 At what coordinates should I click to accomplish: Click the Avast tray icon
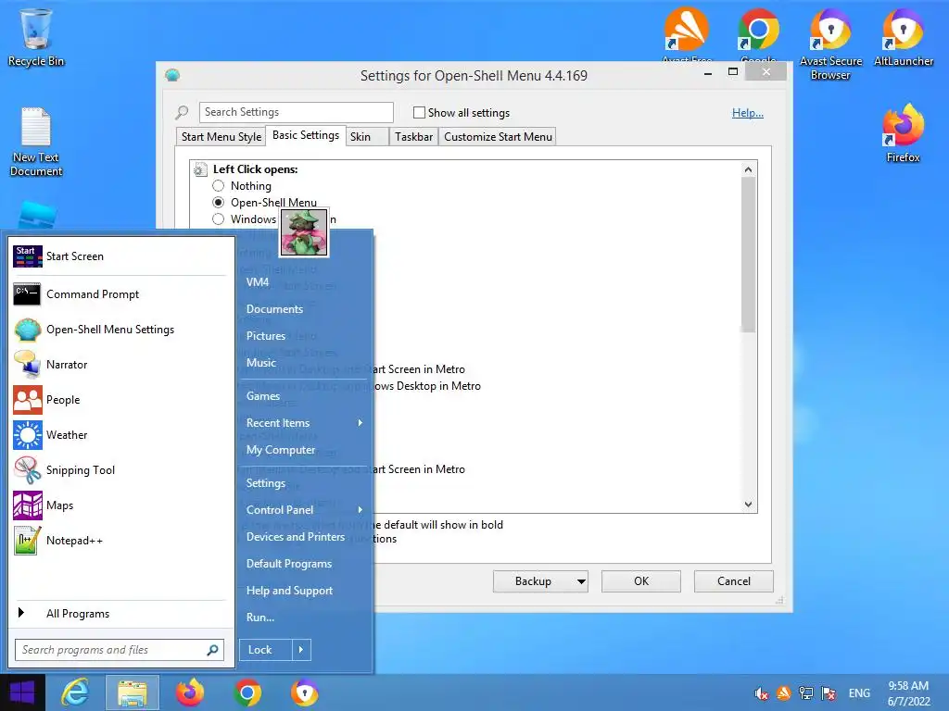point(783,693)
